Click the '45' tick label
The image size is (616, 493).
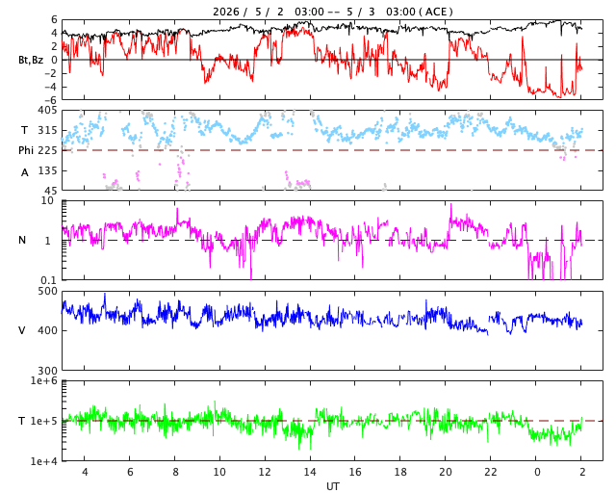click(51, 191)
